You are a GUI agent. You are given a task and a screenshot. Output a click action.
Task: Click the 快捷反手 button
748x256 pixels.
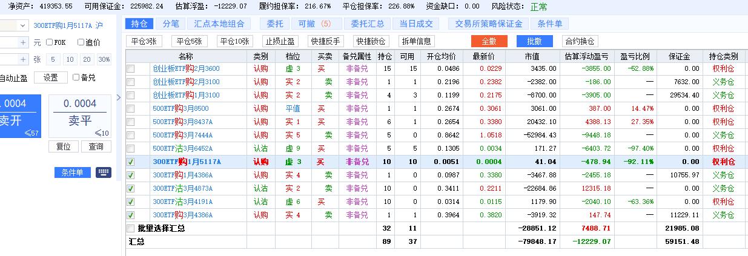[325, 41]
